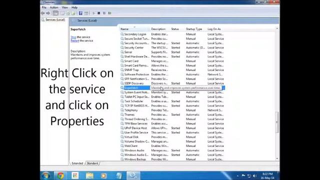This screenshot has height=180, width=320.
Task: Open the Help menu
Action: click(74, 7)
